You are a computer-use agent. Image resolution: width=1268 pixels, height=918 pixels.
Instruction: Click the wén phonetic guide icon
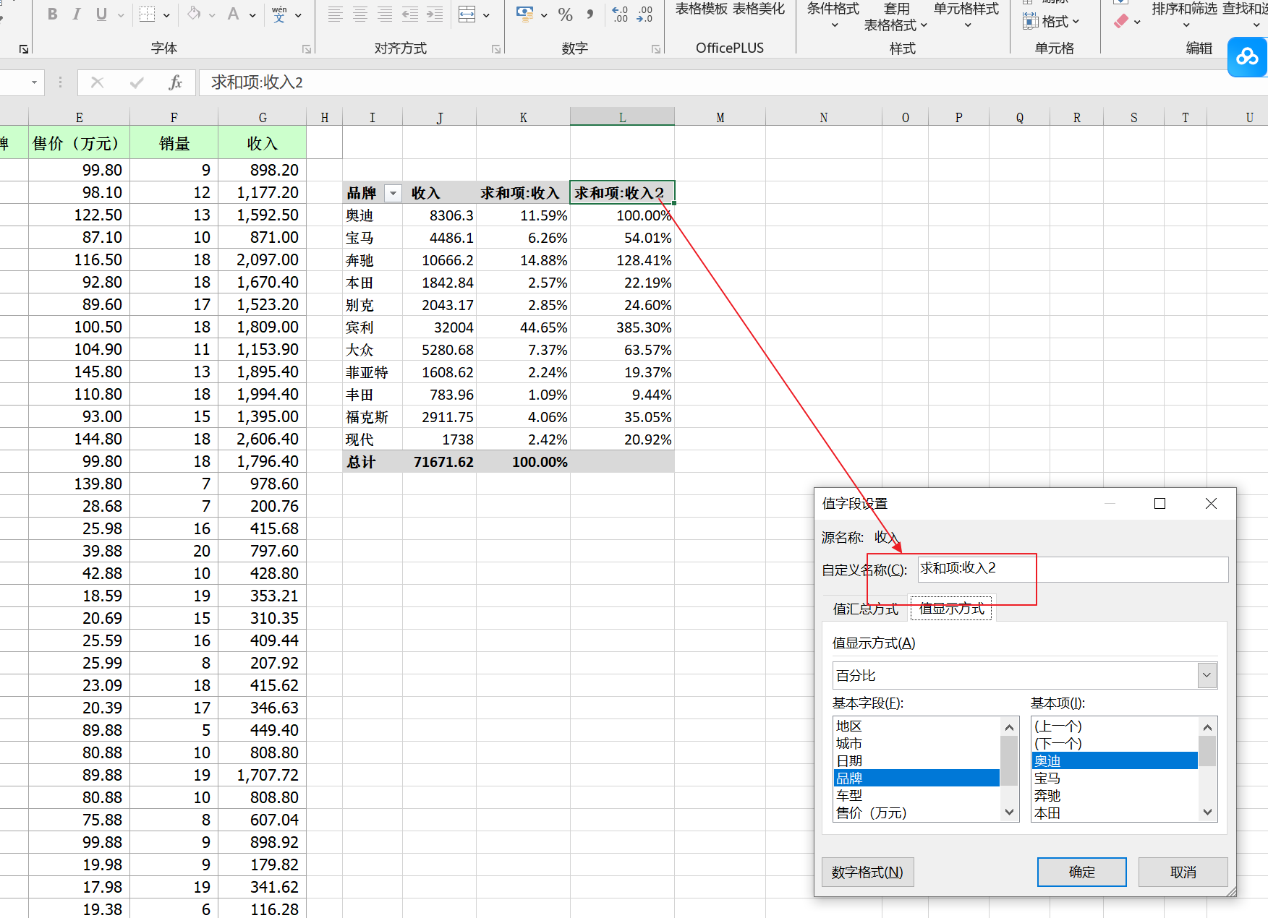280,14
